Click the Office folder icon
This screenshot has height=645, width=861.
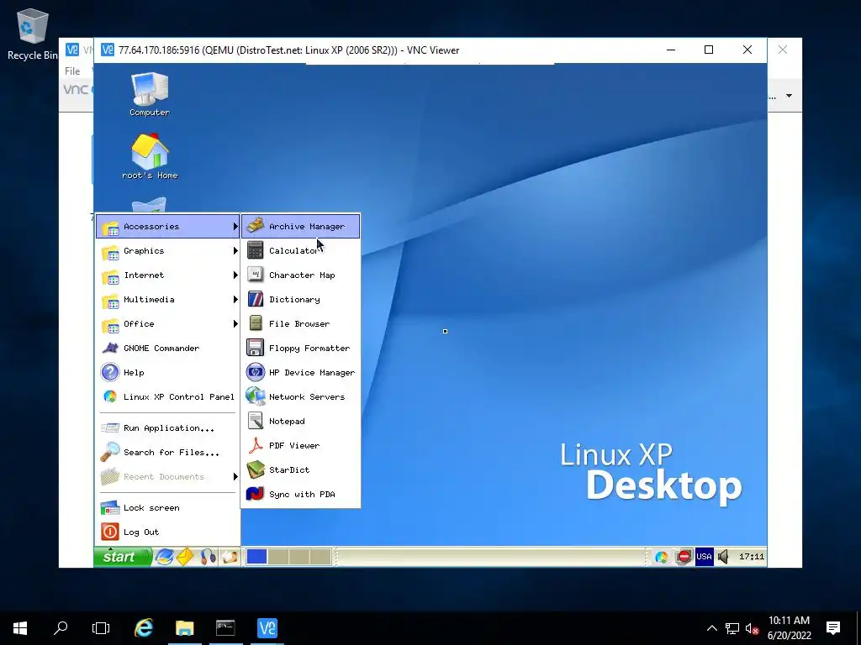click(x=110, y=325)
